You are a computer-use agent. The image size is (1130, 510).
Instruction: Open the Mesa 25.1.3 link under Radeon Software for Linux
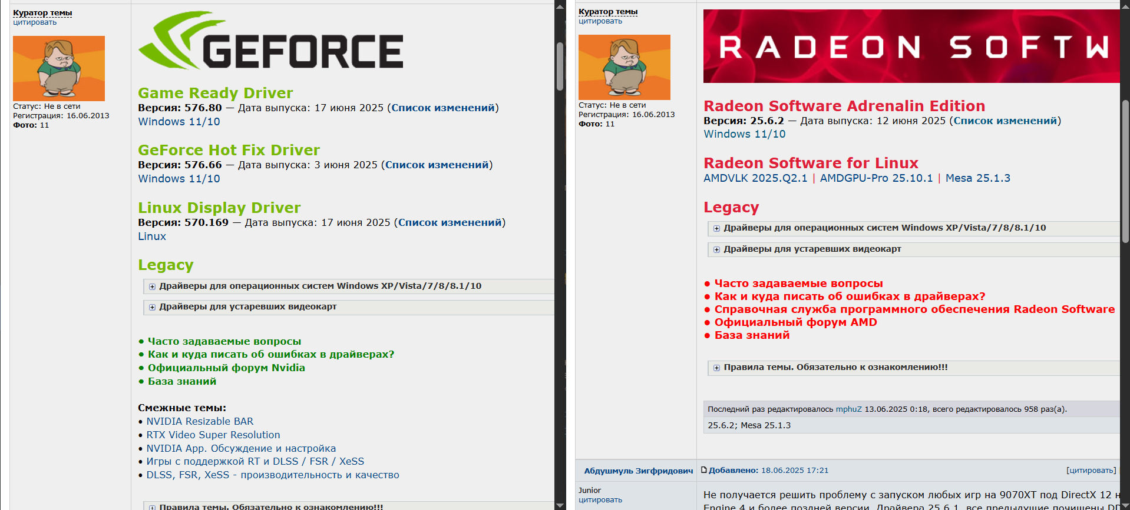point(978,178)
